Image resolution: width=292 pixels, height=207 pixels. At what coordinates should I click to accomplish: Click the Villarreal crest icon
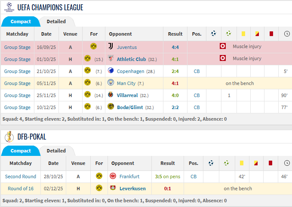[111, 94]
